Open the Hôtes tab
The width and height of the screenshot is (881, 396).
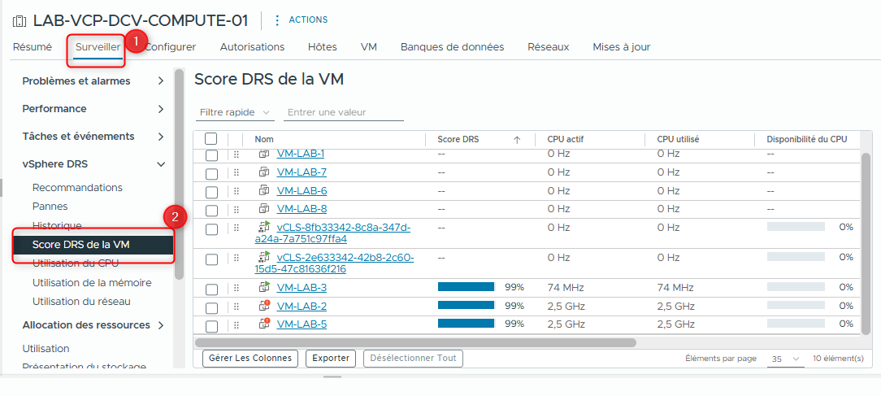(x=323, y=46)
